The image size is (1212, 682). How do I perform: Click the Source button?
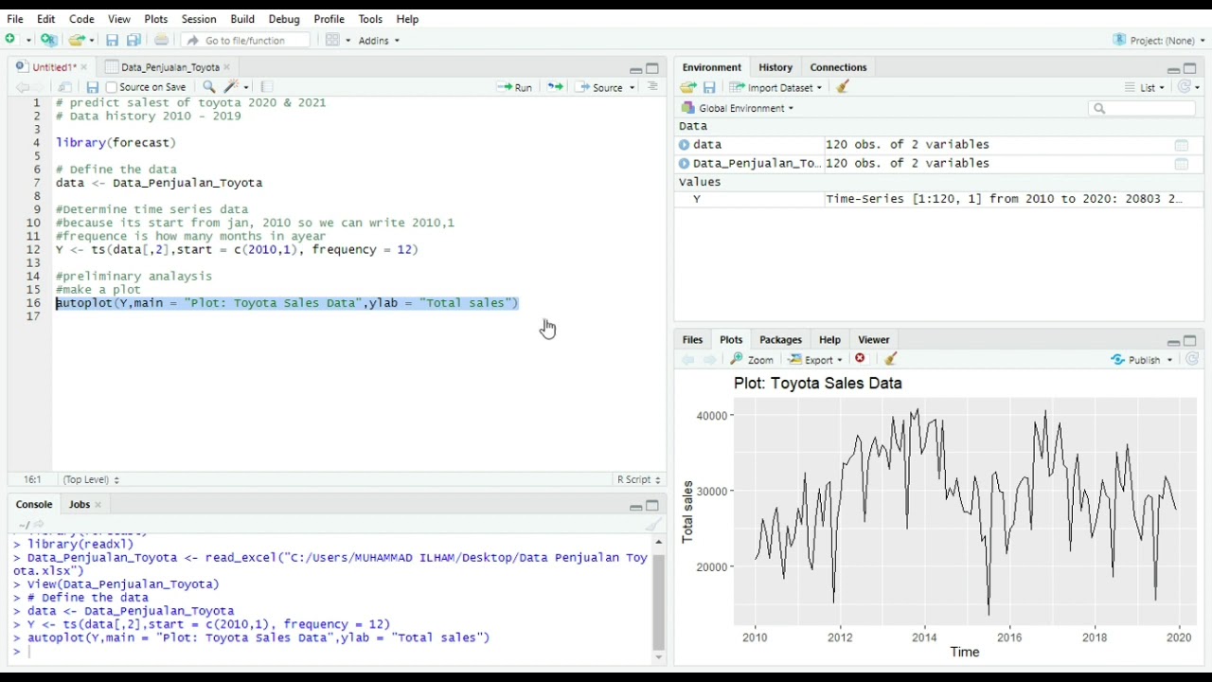[598, 87]
